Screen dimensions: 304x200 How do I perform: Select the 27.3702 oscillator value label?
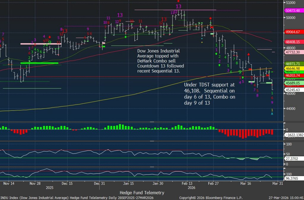tap(293, 159)
